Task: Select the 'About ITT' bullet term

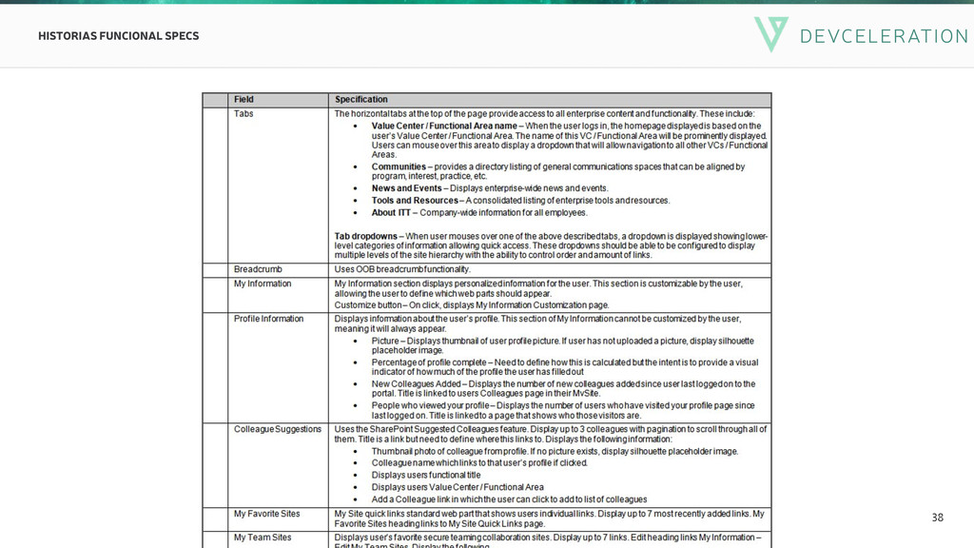Action: [391, 212]
